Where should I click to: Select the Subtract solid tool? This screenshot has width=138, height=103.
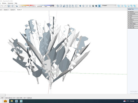(x=129, y=6)
